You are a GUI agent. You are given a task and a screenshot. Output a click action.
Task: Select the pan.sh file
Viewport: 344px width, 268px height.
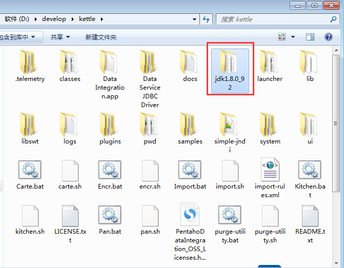click(150, 220)
